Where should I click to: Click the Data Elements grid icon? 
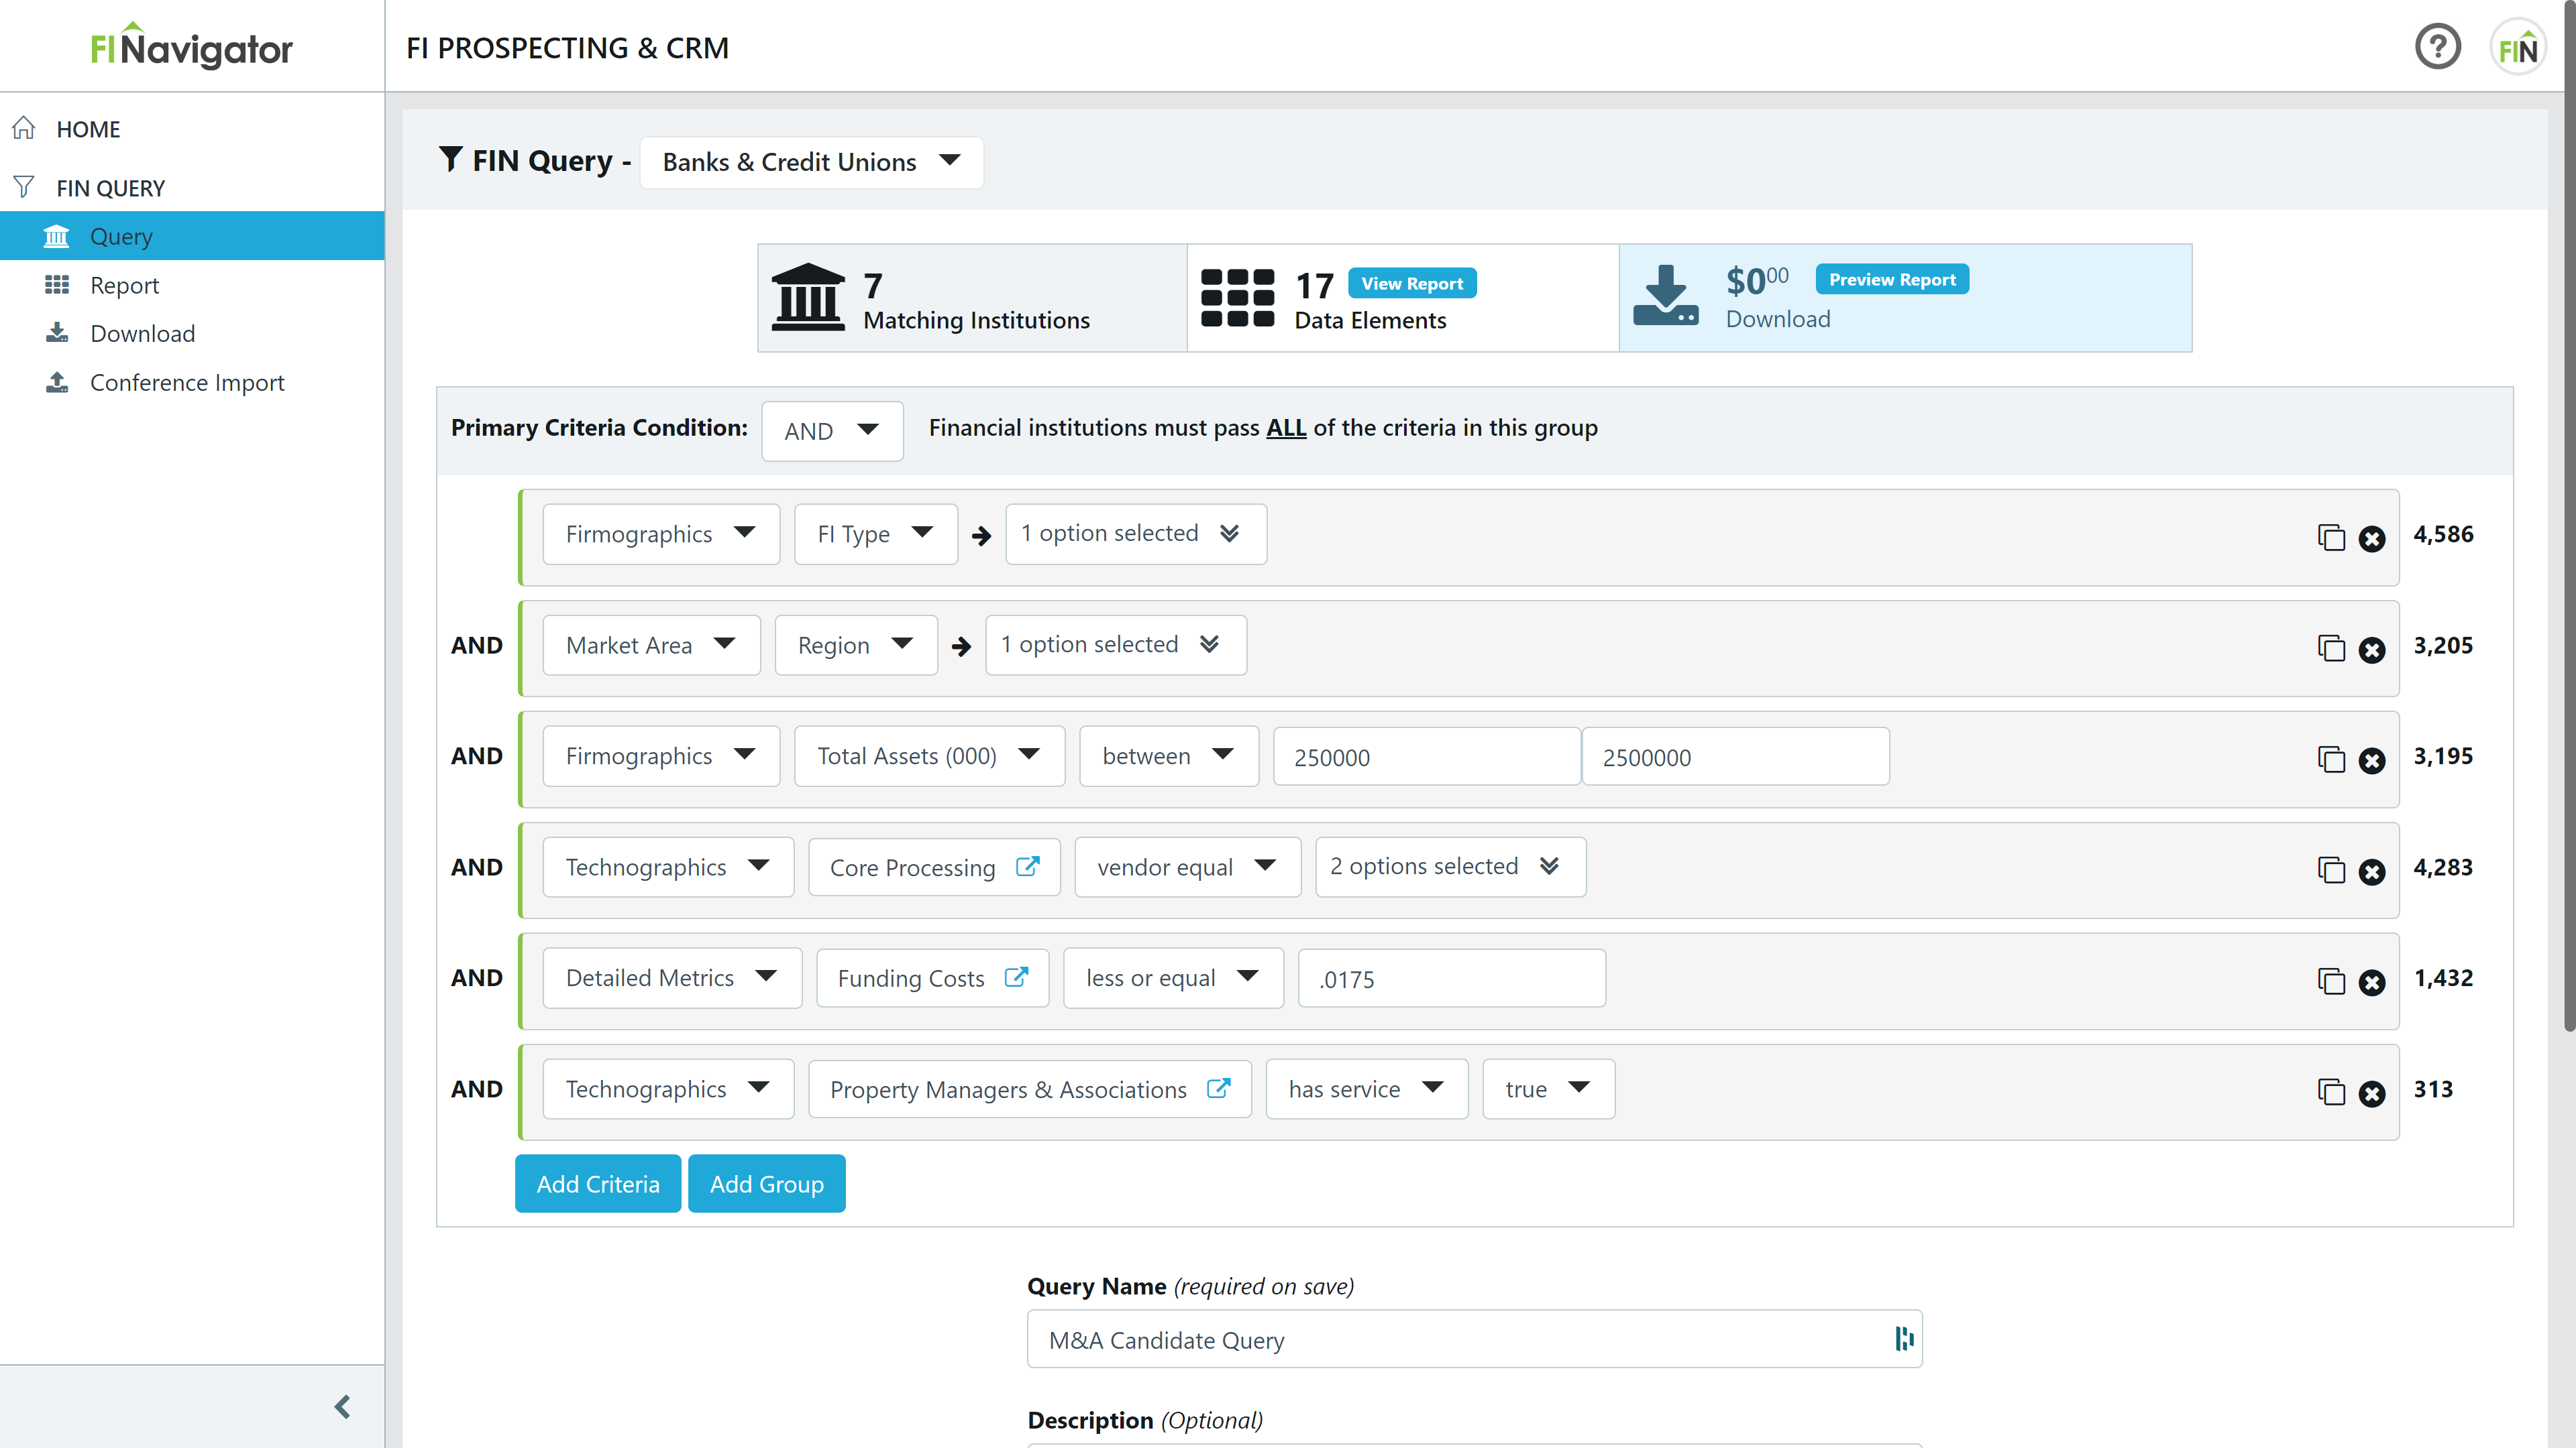1237,298
